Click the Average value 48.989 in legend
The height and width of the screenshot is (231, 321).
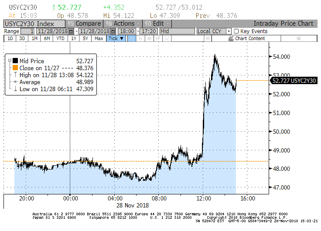pyautogui.click(x=85, y=82)
